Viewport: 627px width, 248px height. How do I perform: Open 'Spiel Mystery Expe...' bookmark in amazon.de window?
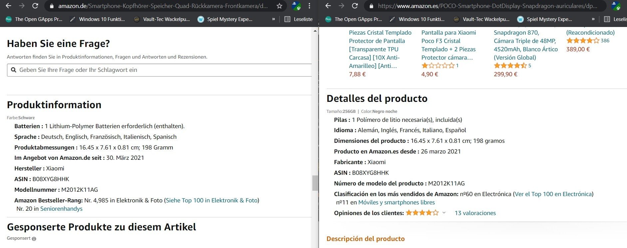(x=225, y=19)
